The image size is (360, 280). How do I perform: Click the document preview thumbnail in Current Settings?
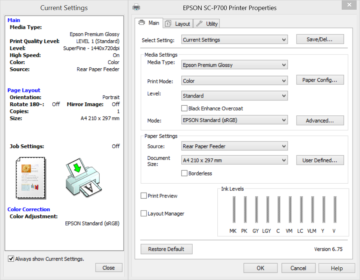(30, 178)
